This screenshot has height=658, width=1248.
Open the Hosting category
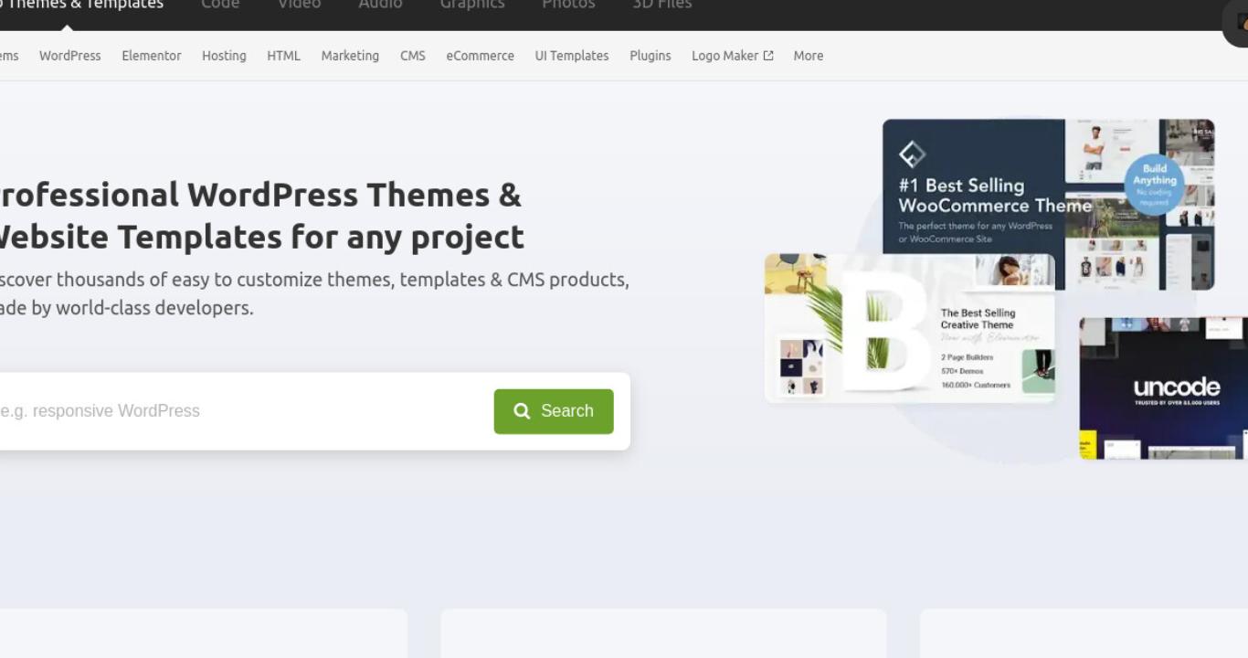click(224, 56)
